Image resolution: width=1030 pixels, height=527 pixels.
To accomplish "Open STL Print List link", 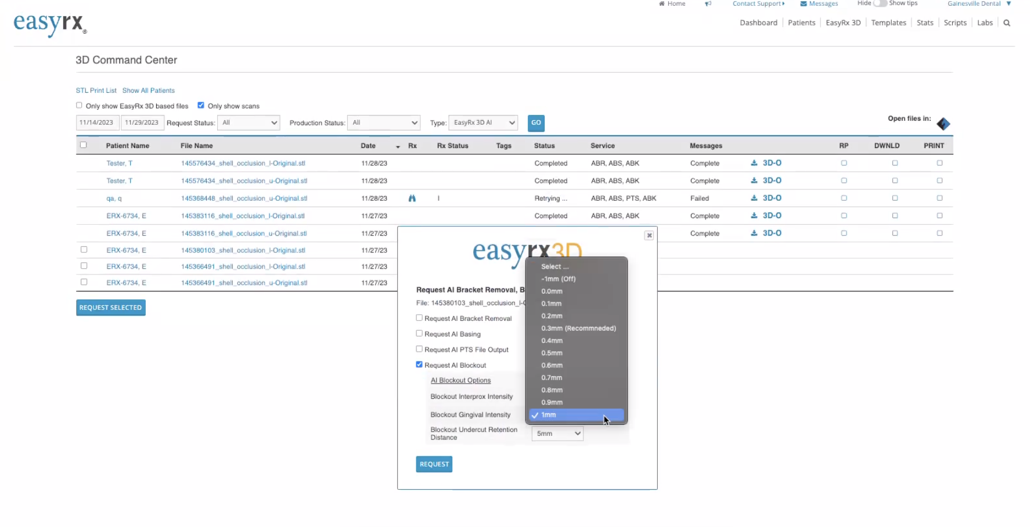I will point(96,91).
